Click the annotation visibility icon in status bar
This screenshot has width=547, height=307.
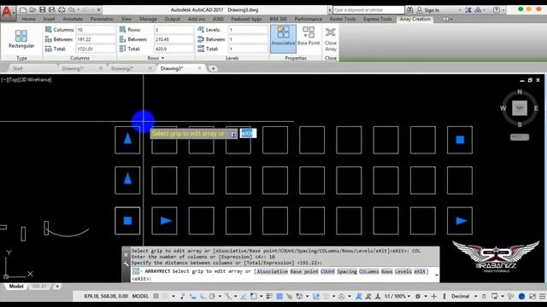(358, 296)
